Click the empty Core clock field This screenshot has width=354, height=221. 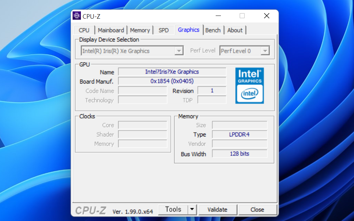click(x=143, y=125)
